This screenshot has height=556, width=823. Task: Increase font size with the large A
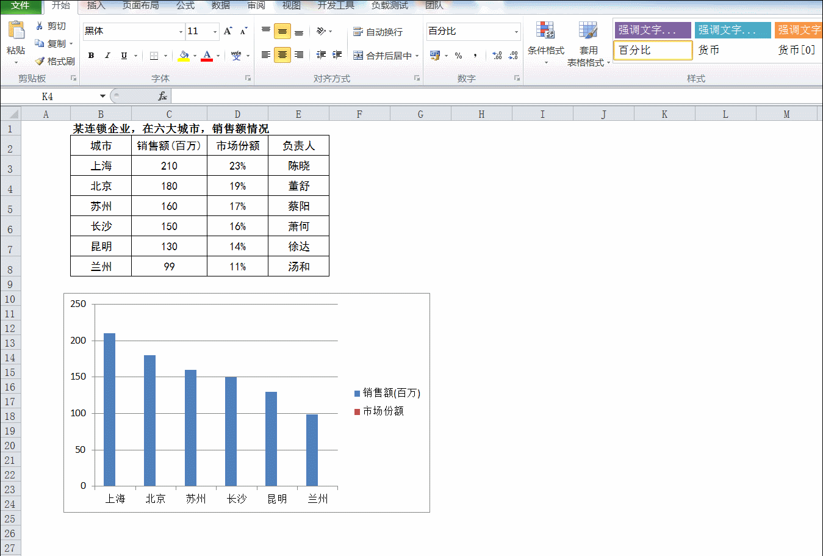point(228,31)
